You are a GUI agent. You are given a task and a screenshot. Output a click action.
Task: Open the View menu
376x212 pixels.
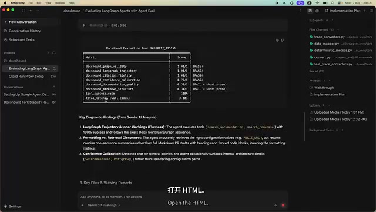(x=48, y=3)
